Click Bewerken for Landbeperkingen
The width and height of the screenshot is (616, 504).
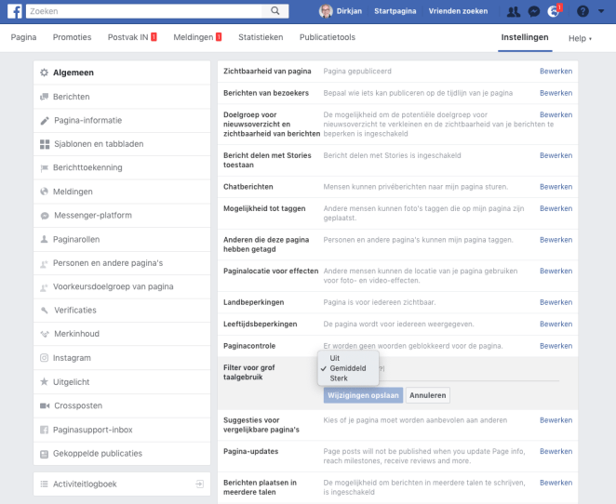pos(556,302)
